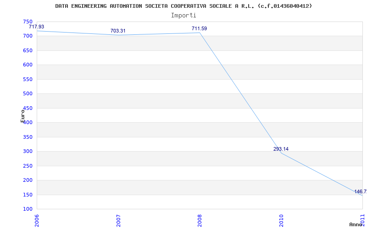Click the 2006 year axis label
Viewport: 367px width, 229px height.
click(x=37, y=221)
